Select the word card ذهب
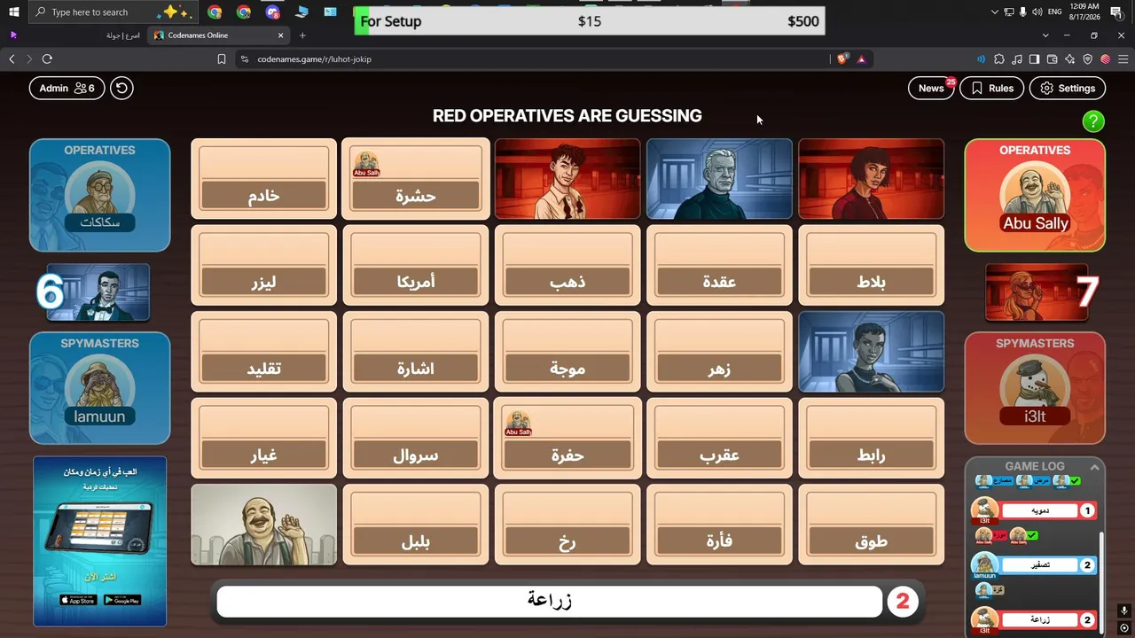The image size is (1135, 638). click(567, 265)
